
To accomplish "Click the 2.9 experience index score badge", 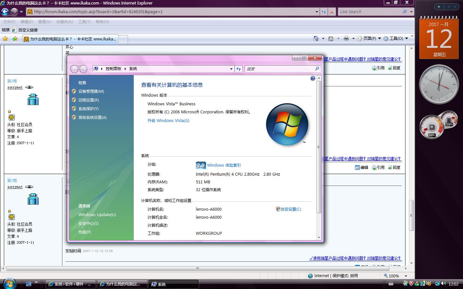I will click(201, 165).
